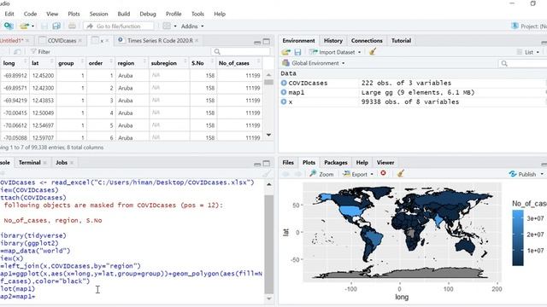Click the save workspace icon in Environment
Screen dimensions: 547x307
pyautogui.click(x=297, y=52)
